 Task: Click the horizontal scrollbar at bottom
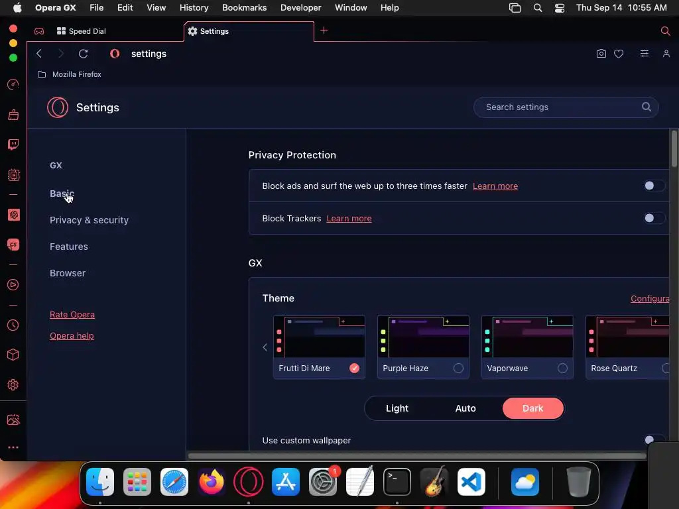click(x=417, y=455)
